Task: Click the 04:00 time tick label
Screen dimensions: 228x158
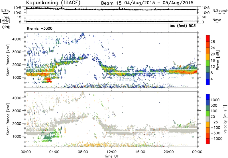Action: [54, 152]
